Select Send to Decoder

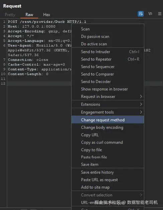coord(108,82)
